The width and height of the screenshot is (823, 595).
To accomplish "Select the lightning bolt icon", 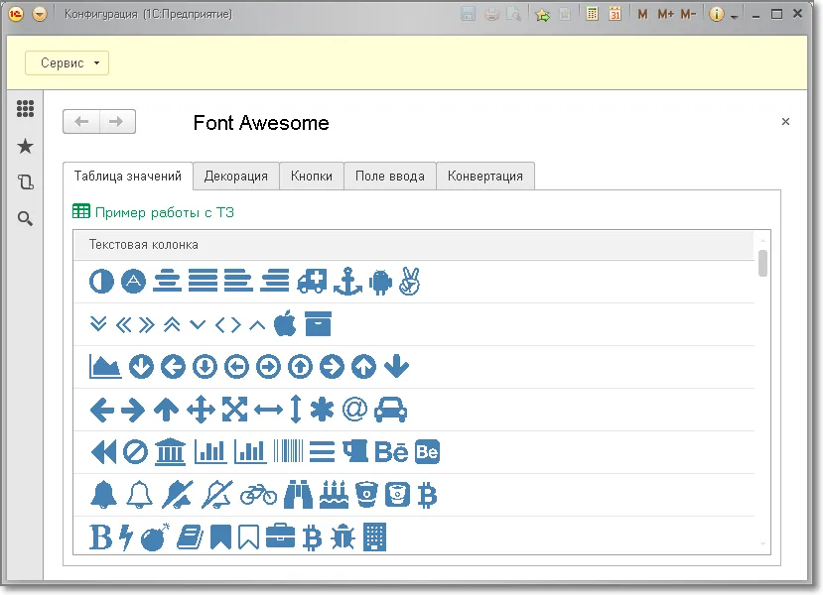I will click(x=126, y=537).
